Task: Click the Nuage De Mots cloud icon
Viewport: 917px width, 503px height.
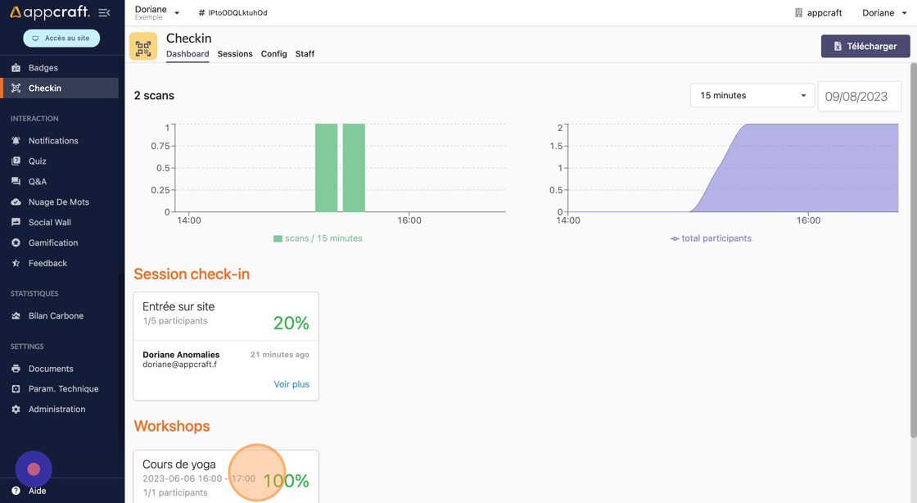Action: (x=16, y=202)
